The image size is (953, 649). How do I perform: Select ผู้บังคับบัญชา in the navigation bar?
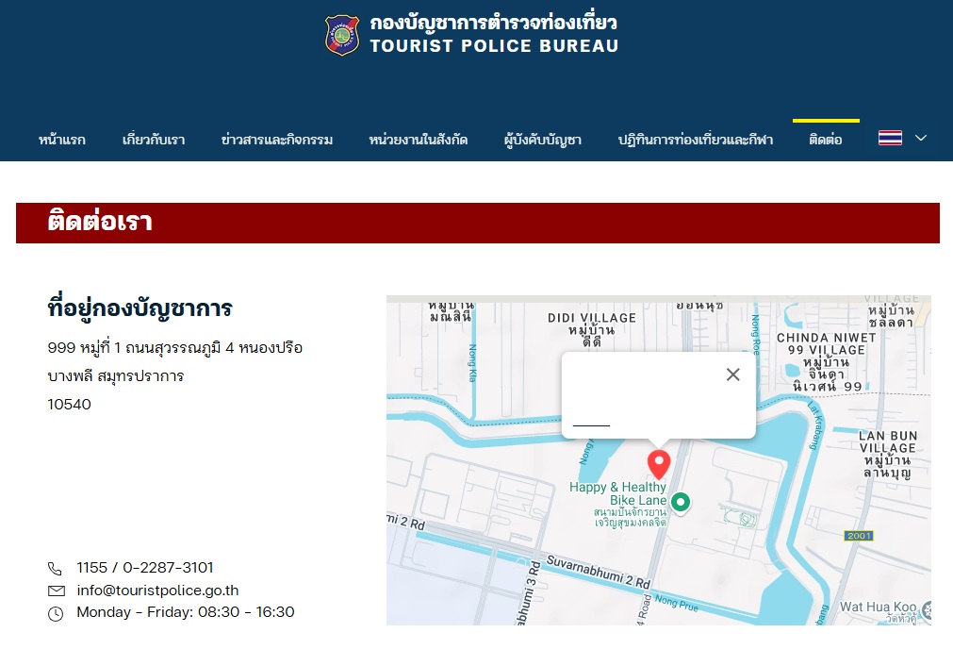(543, 140)
